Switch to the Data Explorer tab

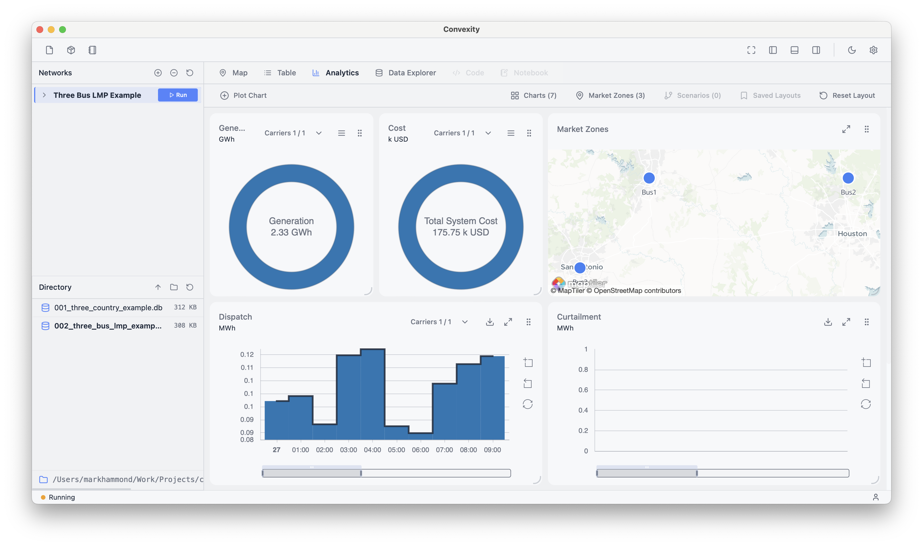(x=406, y=73)
